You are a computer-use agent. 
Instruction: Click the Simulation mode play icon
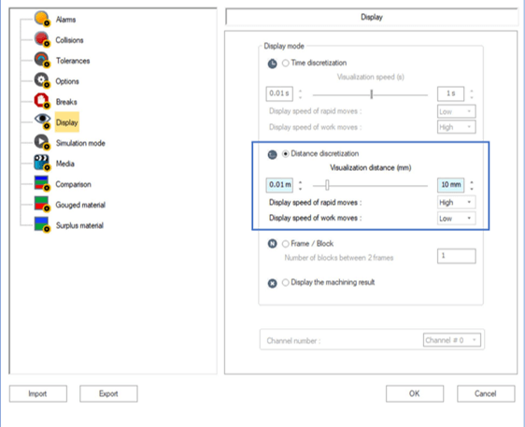(x=42, y=142)
